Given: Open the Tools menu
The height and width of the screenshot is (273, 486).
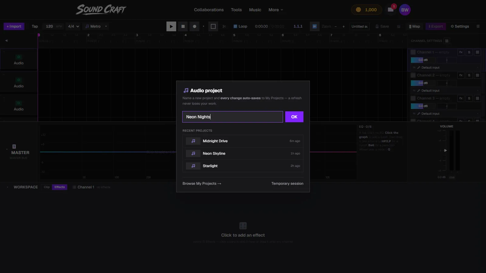Looking at the screenshot, I should coord(236,10).
